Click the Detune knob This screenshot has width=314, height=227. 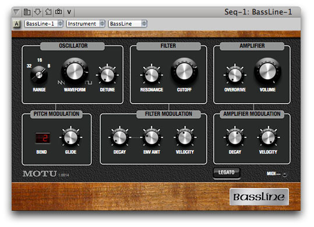pyautogui.click(x=107, y=75)
